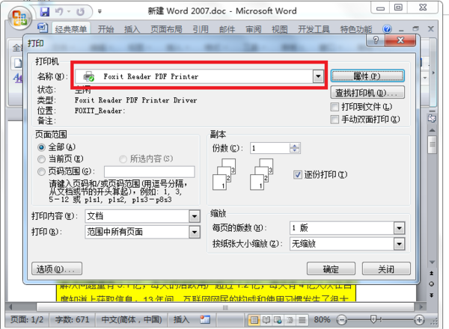Zoom out with minus button
Viewport: 449px width, 329px height.
pyautogui.click(x=341, y=320)
